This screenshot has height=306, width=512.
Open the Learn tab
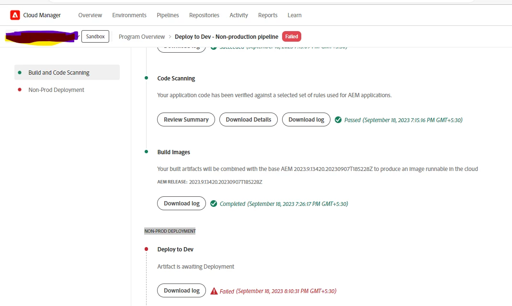tap(295, 15)
